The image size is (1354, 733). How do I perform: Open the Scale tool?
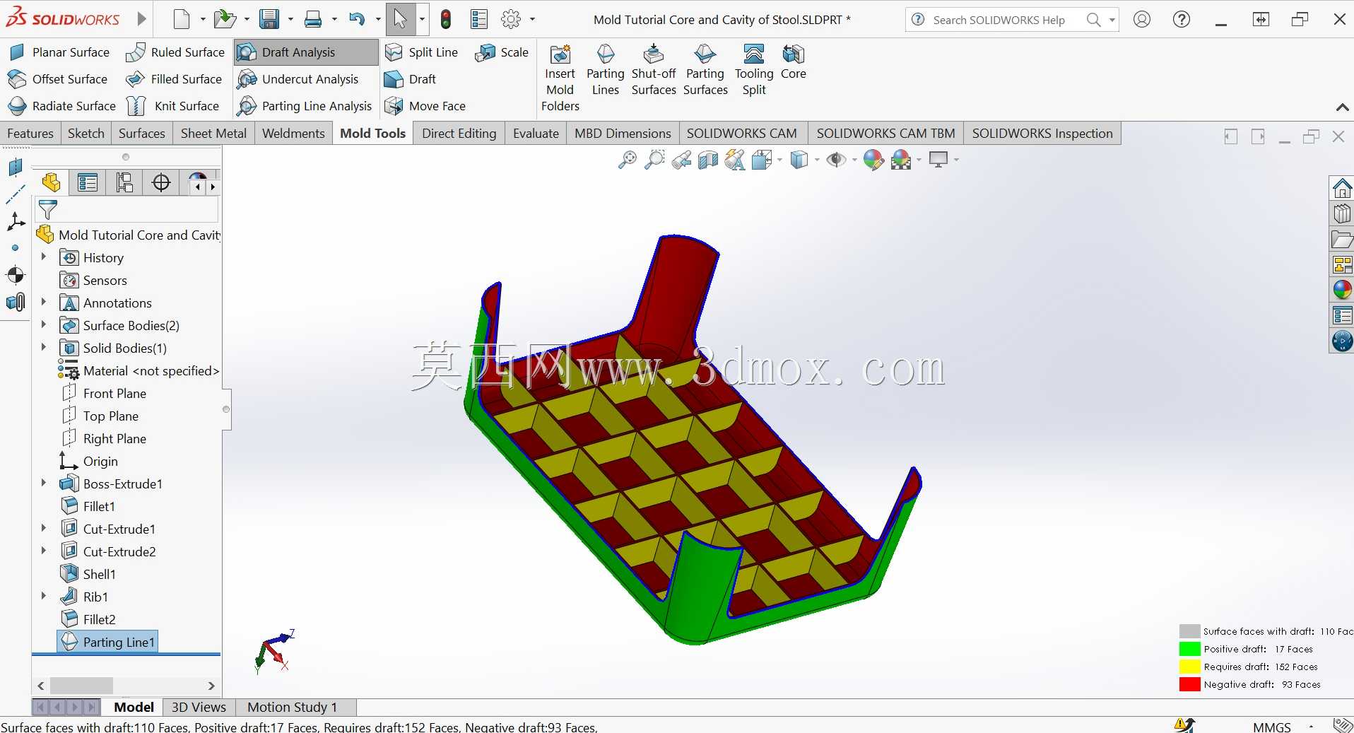point(502,52)
